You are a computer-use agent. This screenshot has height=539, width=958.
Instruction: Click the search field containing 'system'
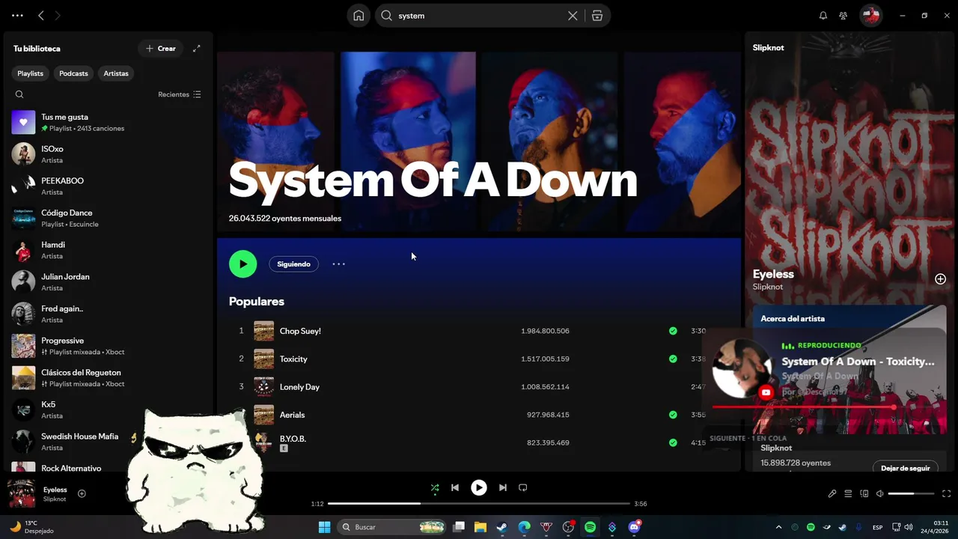point(479,16)
